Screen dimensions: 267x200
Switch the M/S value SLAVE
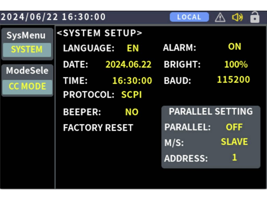click(x=234, y=142)
